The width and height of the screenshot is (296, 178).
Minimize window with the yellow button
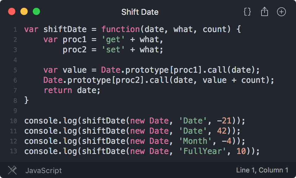click(24, 11)
